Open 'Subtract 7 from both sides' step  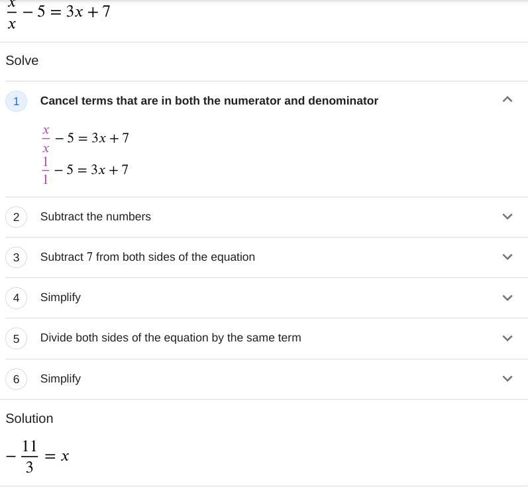pyautogui.click(x=147, y=257)
